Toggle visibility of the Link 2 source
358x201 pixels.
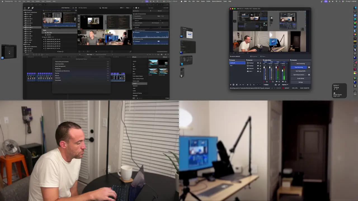258,71
